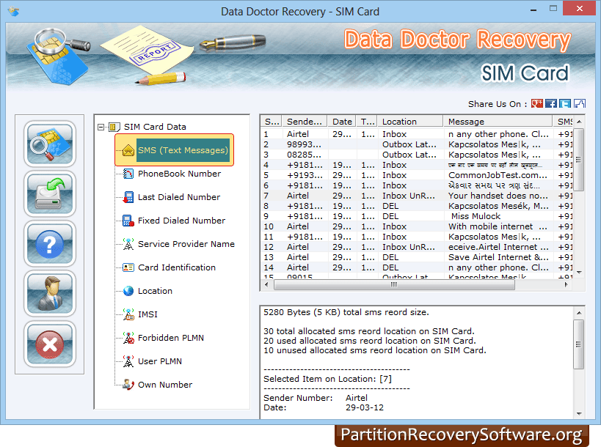Sort by the serial number column header
This screenshot has width=601, height=447.
tap(272, 122)
